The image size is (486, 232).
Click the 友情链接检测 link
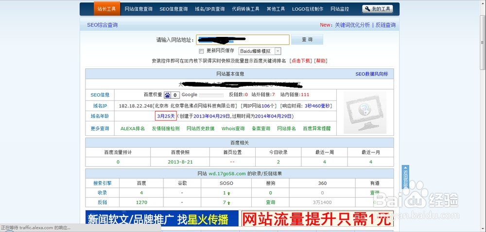pyautogui.click(x=166, y=128)
